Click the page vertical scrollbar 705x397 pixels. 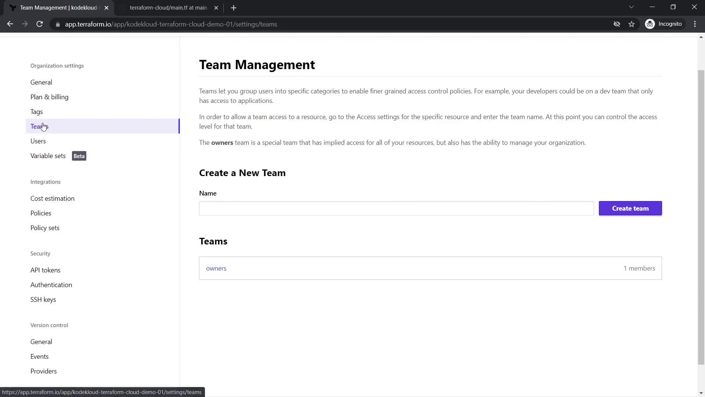click(701, 217)
